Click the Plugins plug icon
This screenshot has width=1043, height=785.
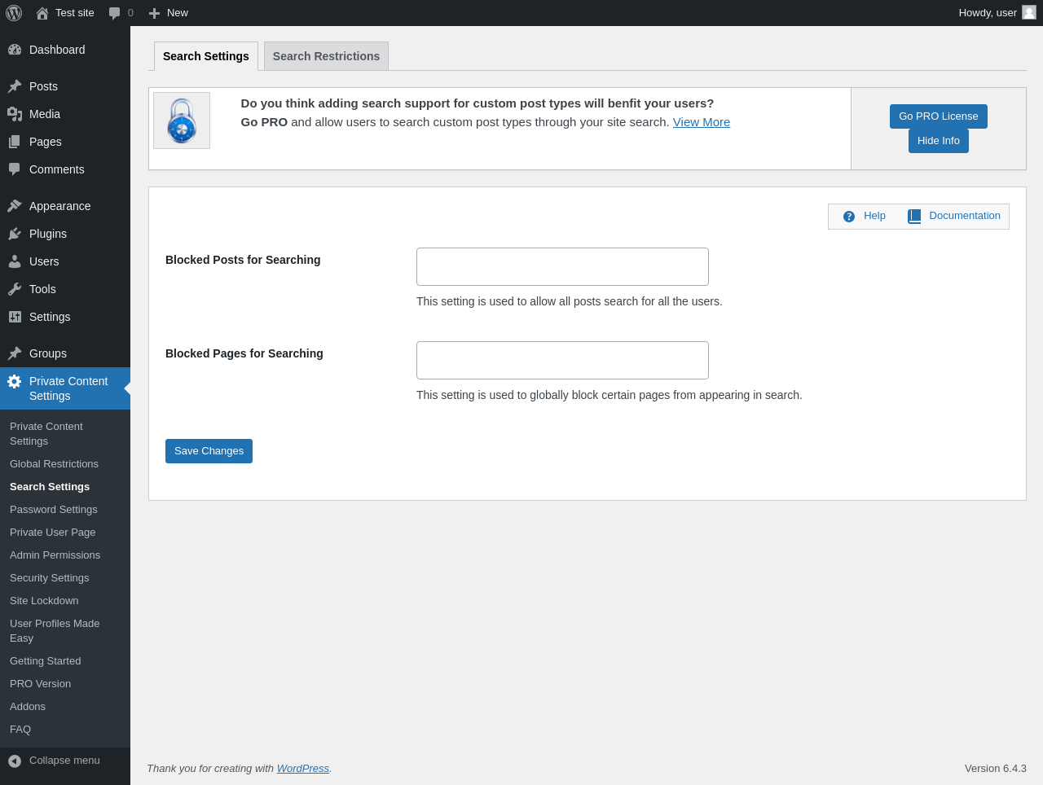pyautogui.click(x=15, y=234)
